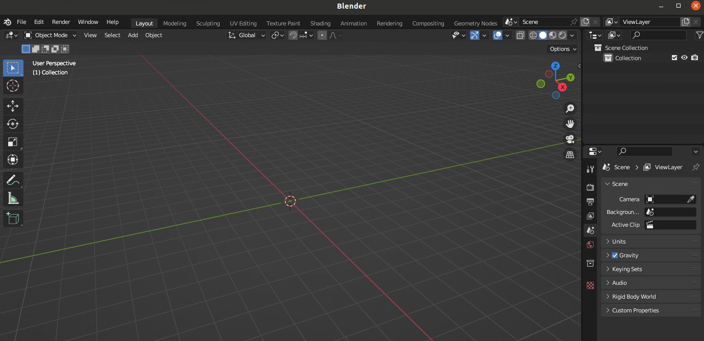704x341 pixels.
Task: Open the pivot point dropdown
Action: [278, 35]
